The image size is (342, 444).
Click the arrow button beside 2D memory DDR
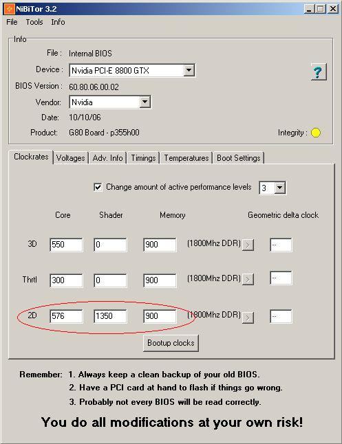click(248, 318)
